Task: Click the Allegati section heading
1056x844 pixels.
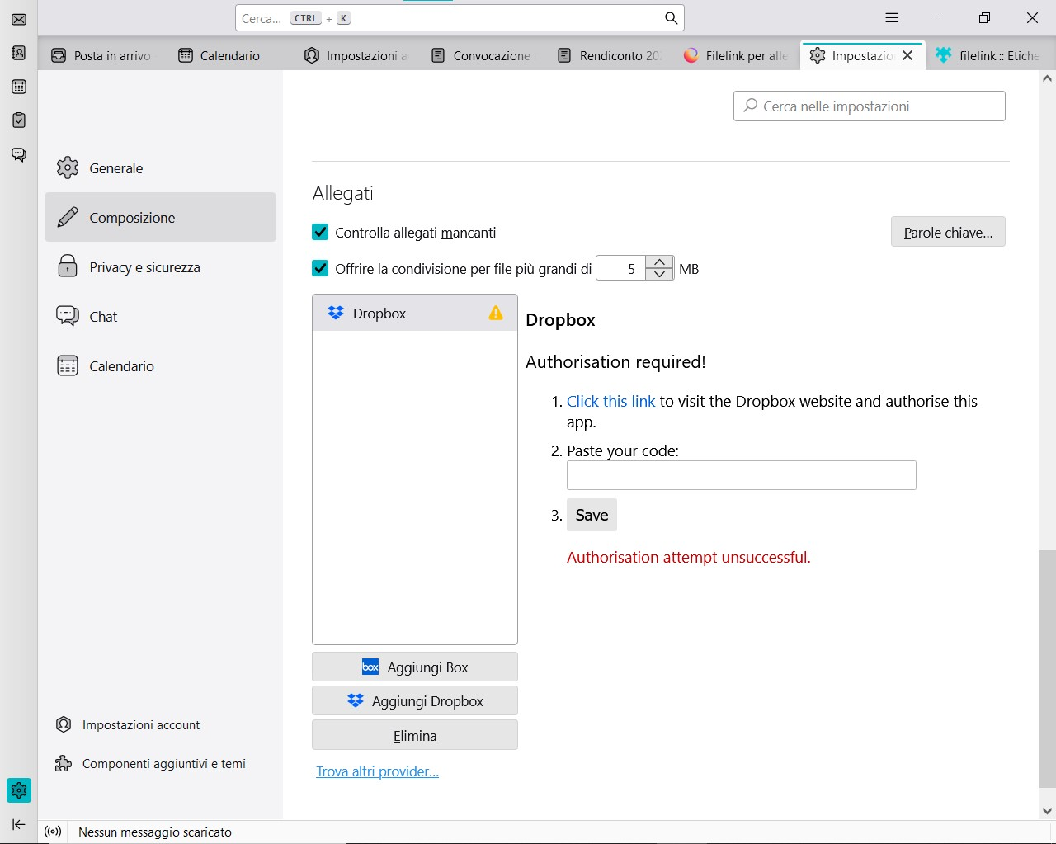Action: 343,193
